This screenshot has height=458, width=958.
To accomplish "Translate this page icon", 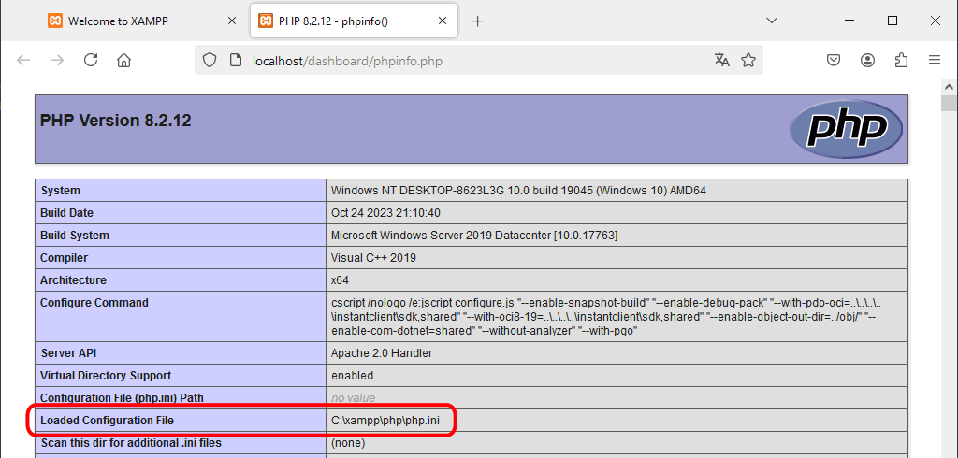I will [722, 60].
